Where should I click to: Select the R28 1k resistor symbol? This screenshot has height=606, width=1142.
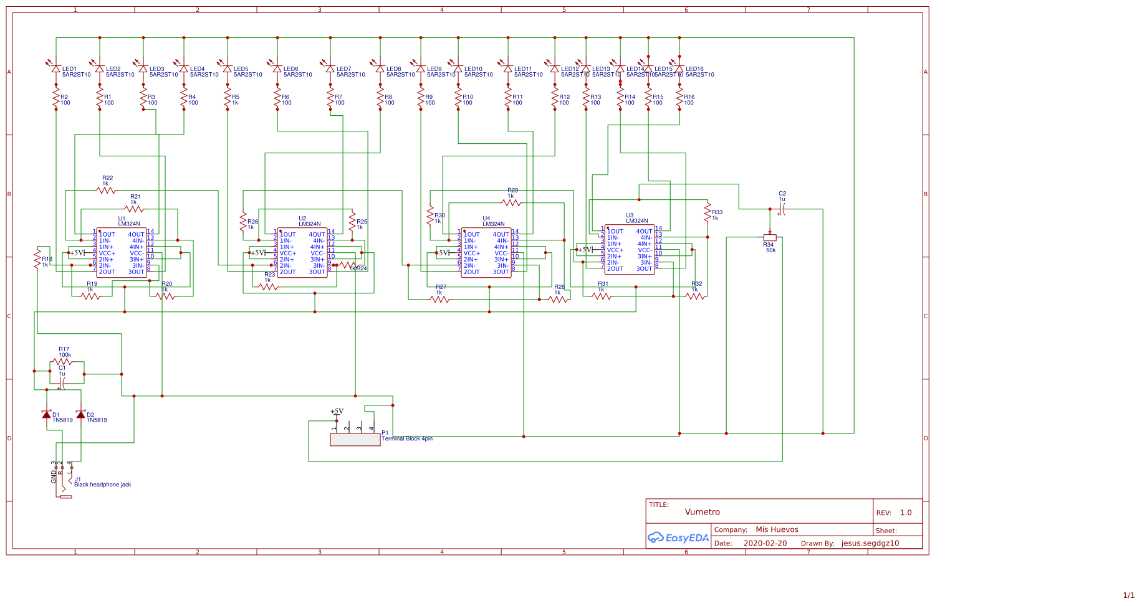tap(558, 299)
